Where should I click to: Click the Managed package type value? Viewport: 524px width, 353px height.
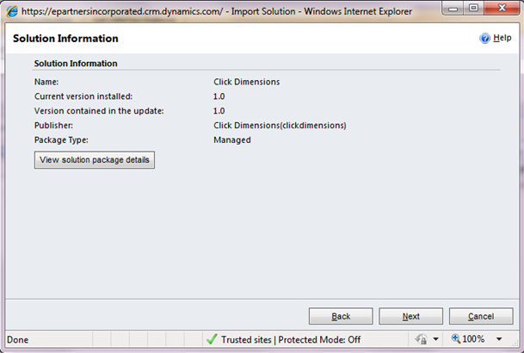pos(231,139)
